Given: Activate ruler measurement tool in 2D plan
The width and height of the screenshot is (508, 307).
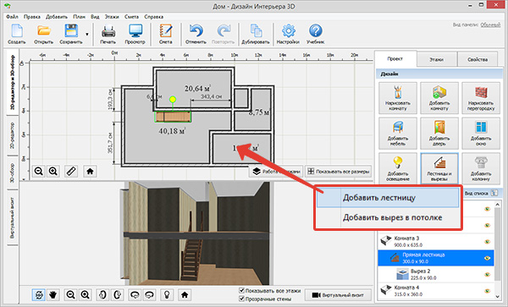Looking at the screenshot, I should click(71, 171).
